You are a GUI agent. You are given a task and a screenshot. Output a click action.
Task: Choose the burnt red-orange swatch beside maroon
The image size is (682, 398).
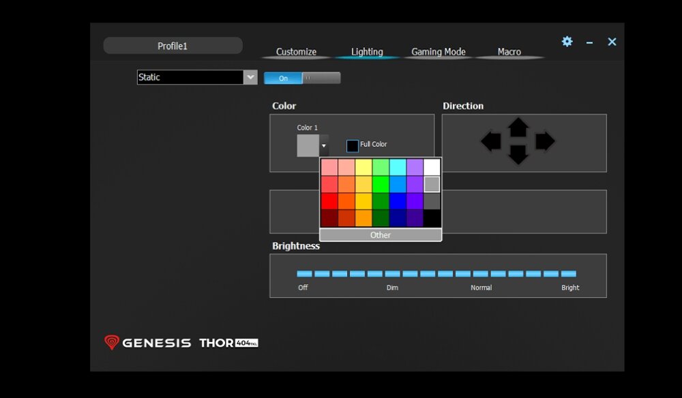point(346,218)
